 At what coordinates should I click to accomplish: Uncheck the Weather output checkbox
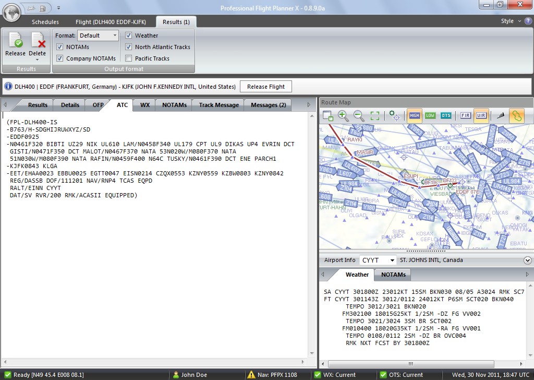tap(129, 35)
